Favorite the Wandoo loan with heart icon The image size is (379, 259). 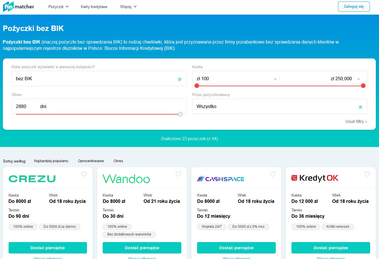click(x=178, y=174)
